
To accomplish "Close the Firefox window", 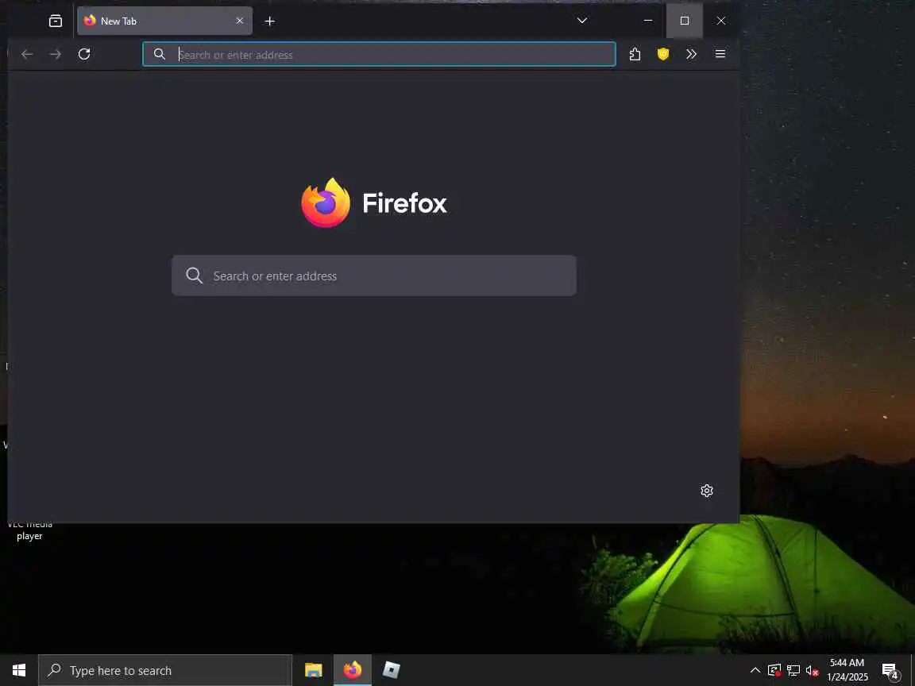I will pos(721,21).
